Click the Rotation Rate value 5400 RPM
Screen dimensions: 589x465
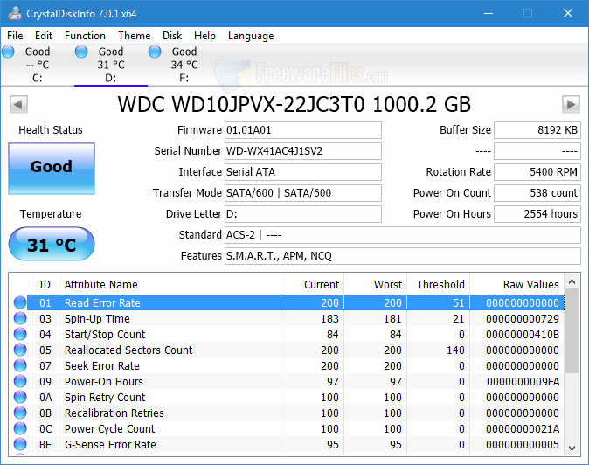537,172
